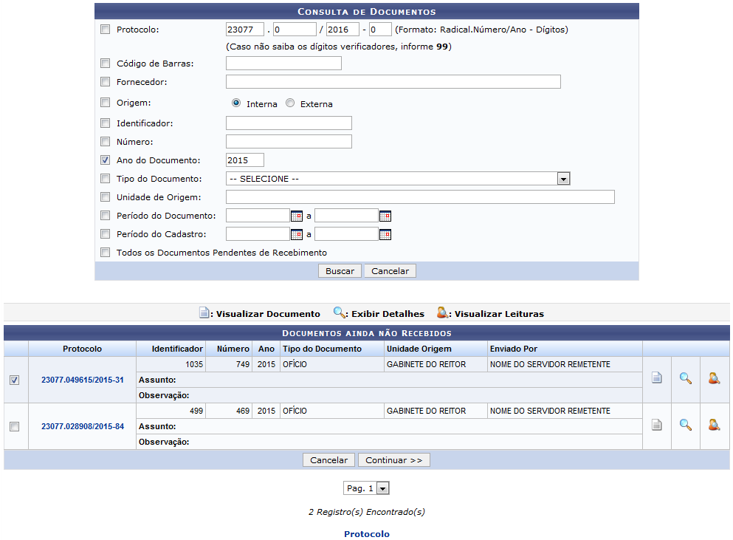
Task: Click the Número input field
Action: tap(289, 141)
